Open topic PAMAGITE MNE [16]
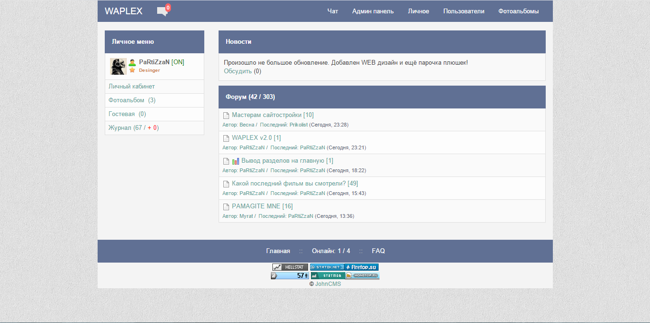650x323 pixels. tap(262, 206)
